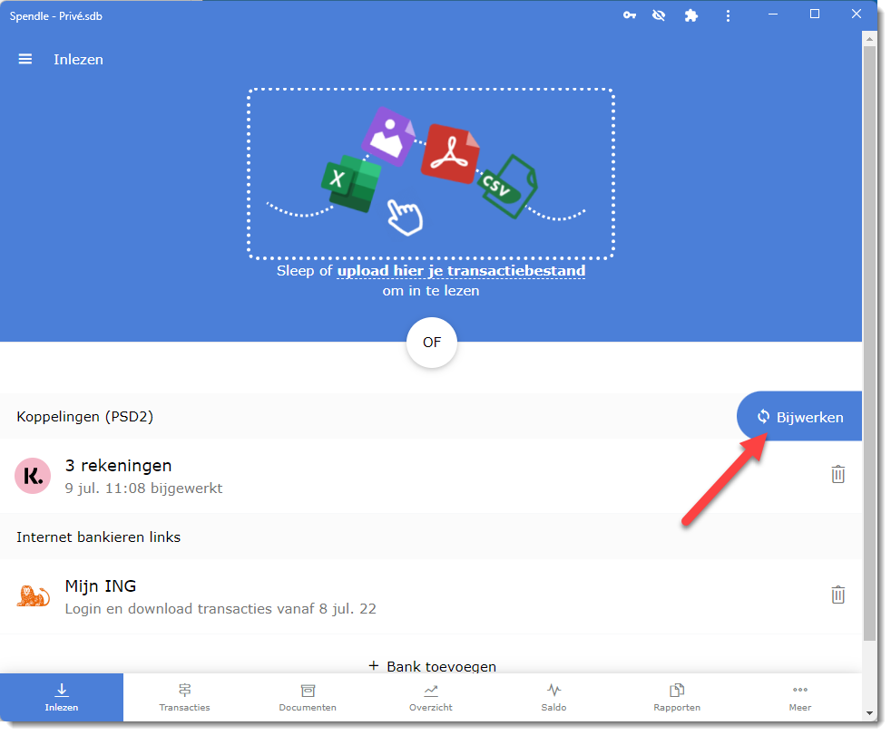Open the puzzle piece plugins icon
This screenshot has height=735, width=891.
click(691, 15)
